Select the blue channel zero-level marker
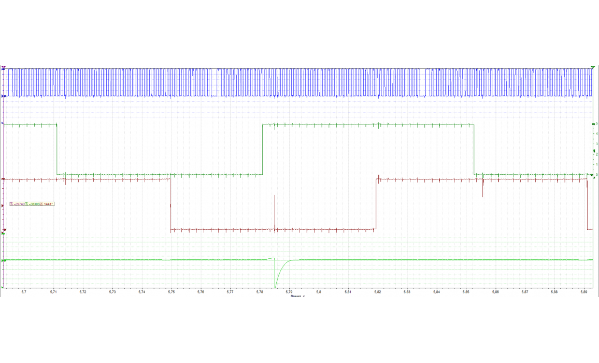 click(4, 96)
